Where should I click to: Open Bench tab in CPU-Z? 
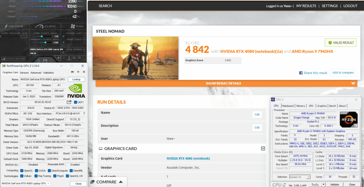(332, 106)
